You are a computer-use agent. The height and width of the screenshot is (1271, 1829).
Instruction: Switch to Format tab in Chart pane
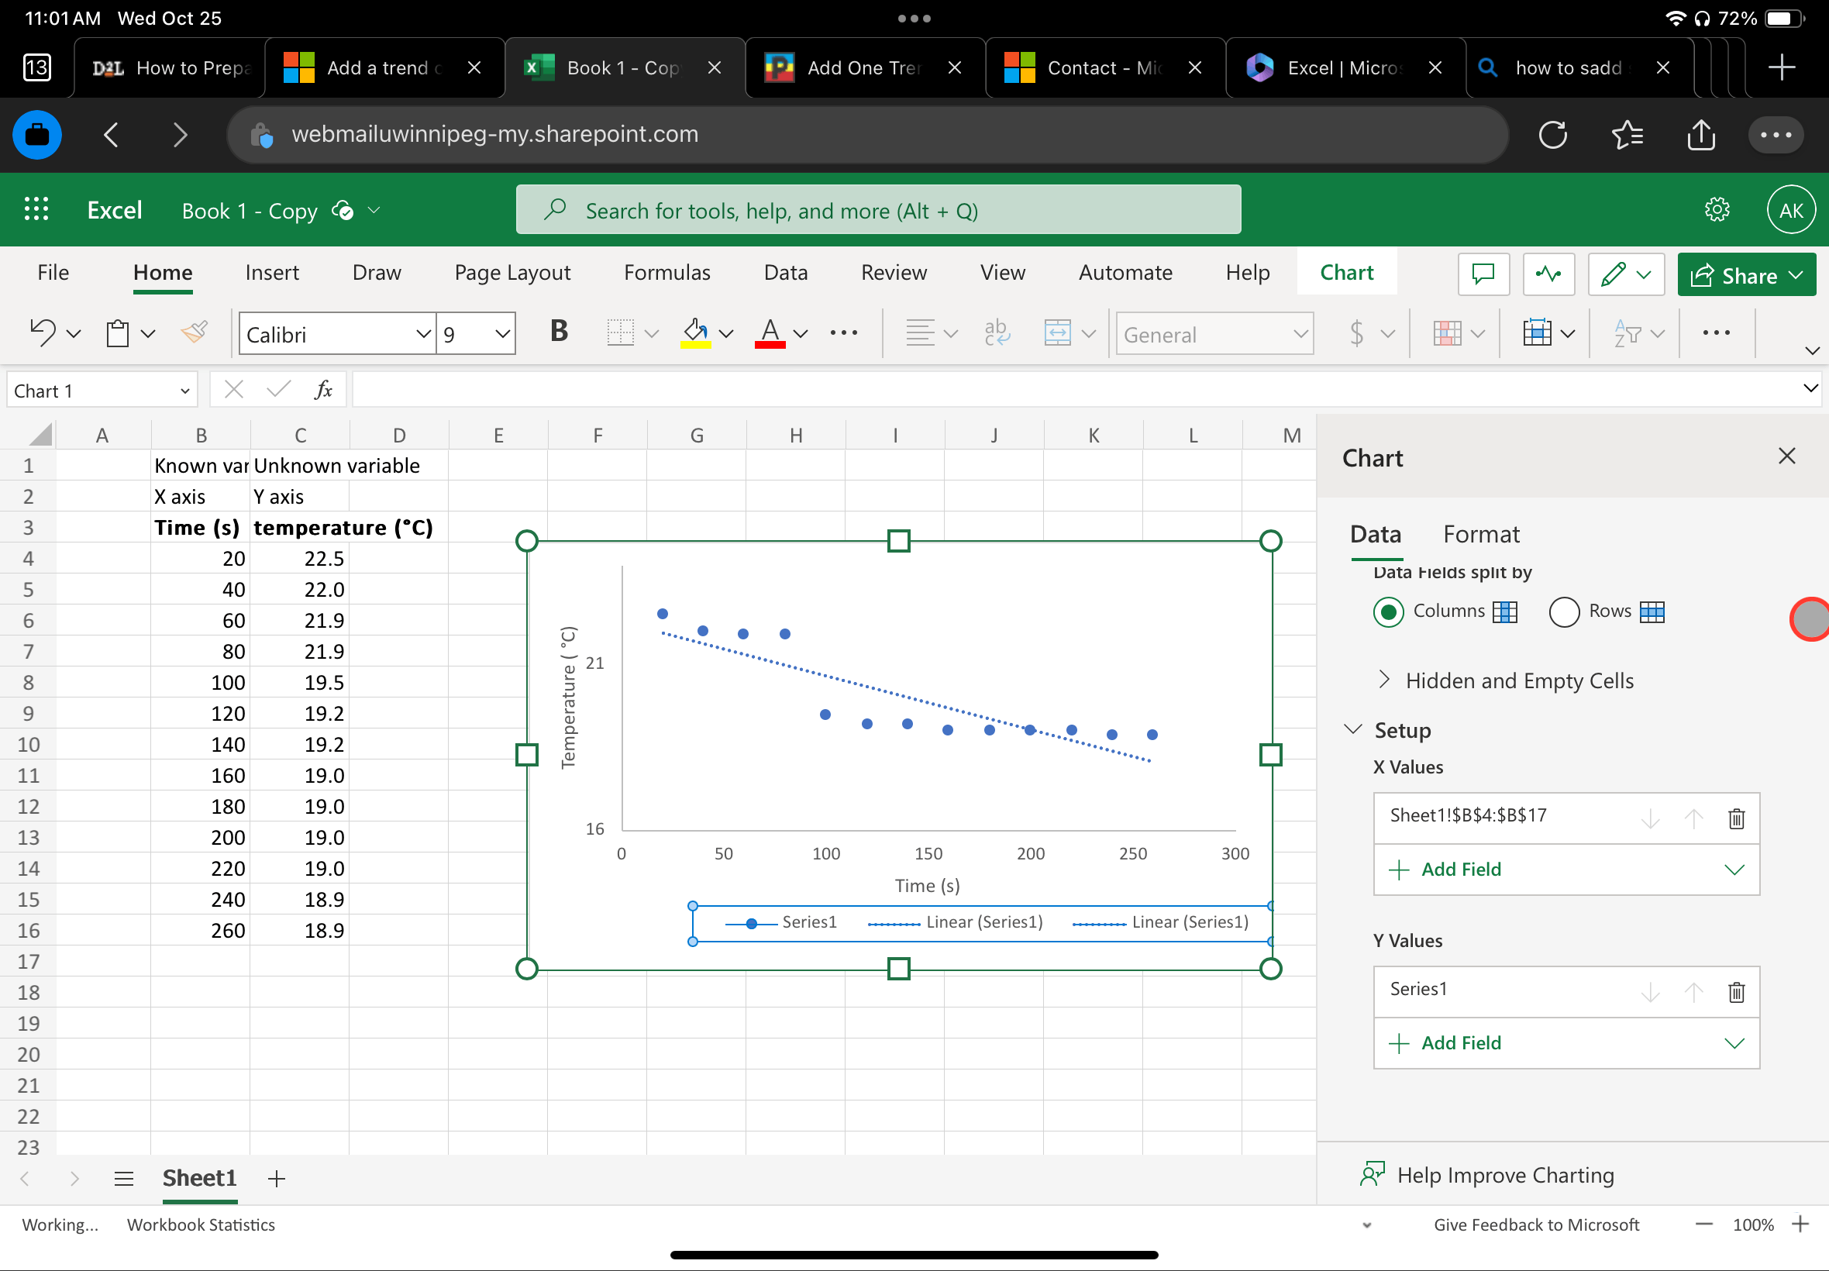coord(1481,533)
